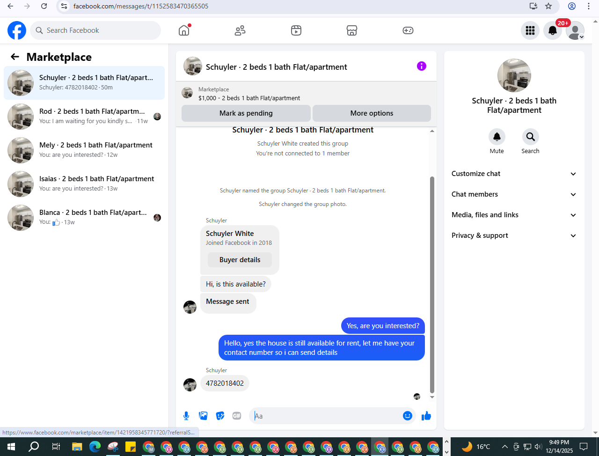Click More options button
This screenshot has width=599, height=456.
[372, 113]
